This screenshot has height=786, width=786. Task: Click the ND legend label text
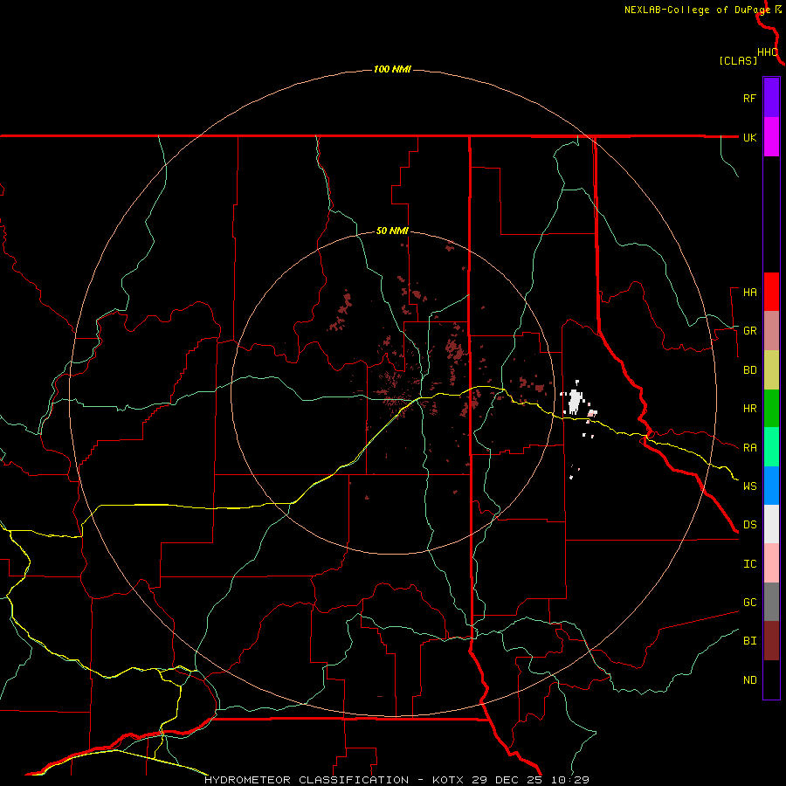(749, 680)
